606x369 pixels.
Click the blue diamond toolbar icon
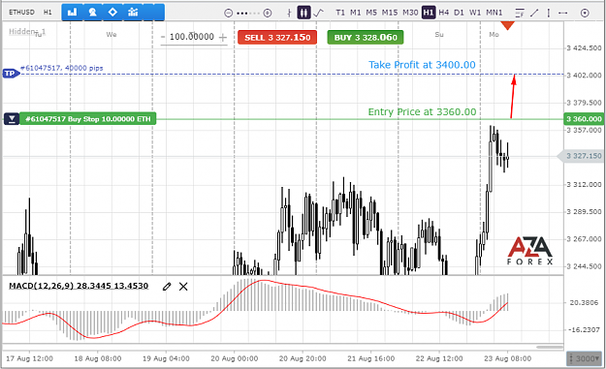point(112,13)
